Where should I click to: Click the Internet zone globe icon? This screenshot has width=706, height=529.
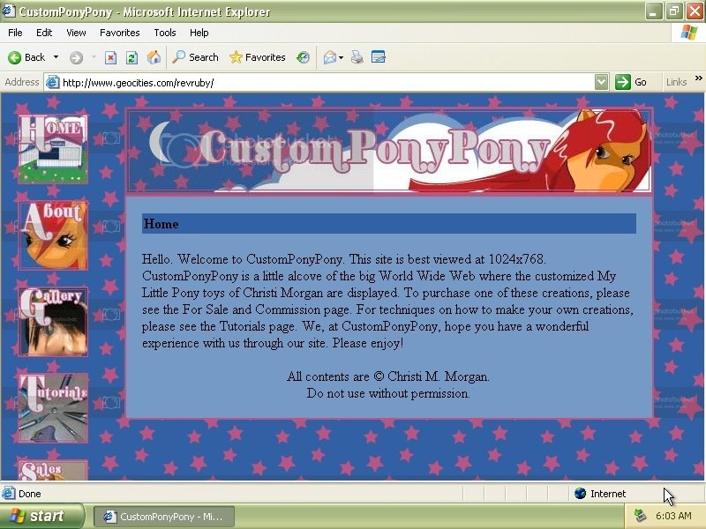(580, 494)
